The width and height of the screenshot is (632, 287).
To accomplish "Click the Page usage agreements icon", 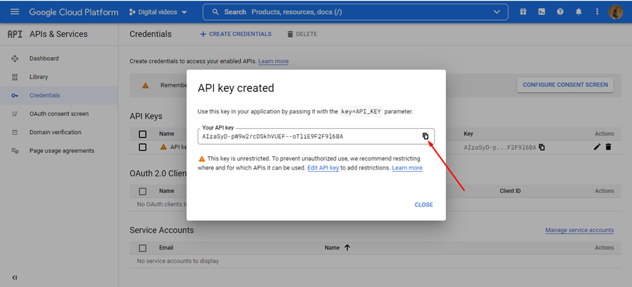I will pyautogui.click(x=15, y=151).
